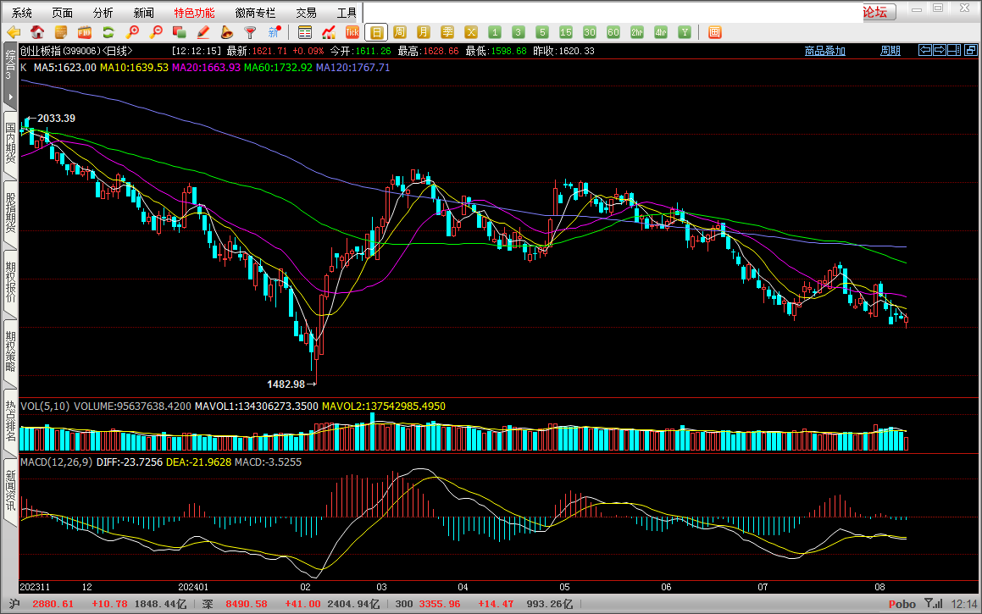Screen dimensions: 982x614
Task: Click the MACD(12,26,9) indicator label
Action: pyautogui.click(x=57, y=462)
